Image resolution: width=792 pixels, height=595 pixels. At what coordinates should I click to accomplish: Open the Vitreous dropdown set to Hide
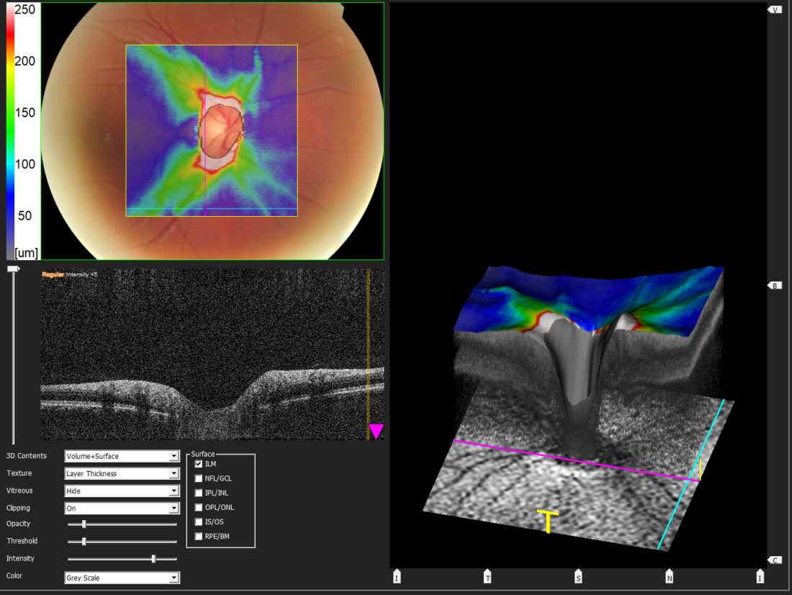122,491
